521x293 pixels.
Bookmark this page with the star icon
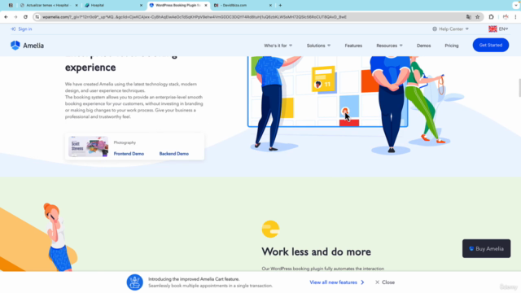pyautogui.click(x=478, y=17)
